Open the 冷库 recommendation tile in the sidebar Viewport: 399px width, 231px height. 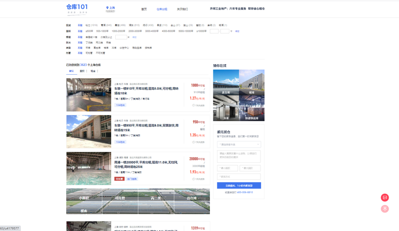[x=226, y=108]
